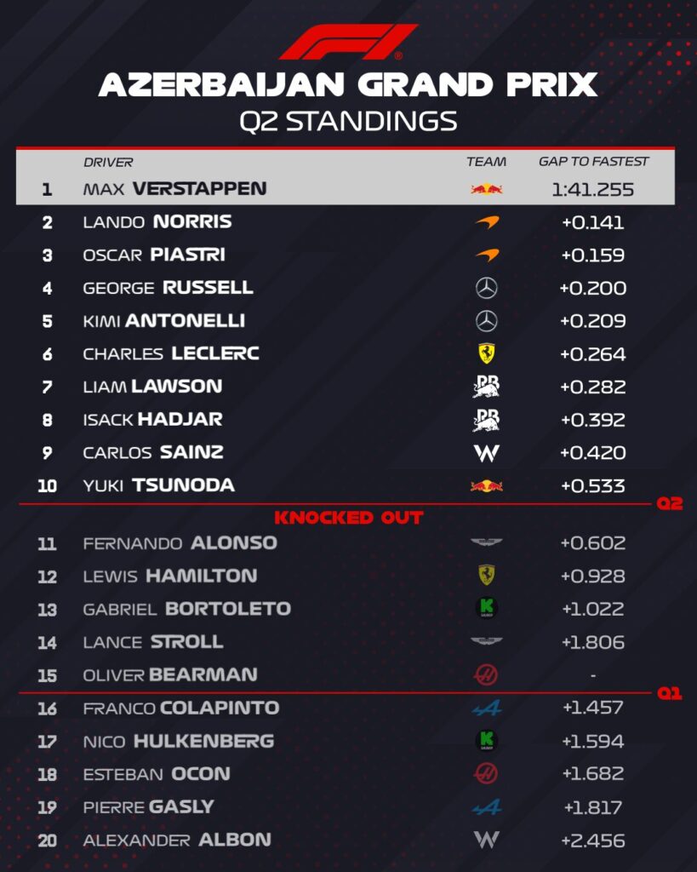Image resolution: width=697 pixels, height=872 pixels.
Task: Click the Red Bull logo beside Yuki Tsunoda
Action: (486, 486)
